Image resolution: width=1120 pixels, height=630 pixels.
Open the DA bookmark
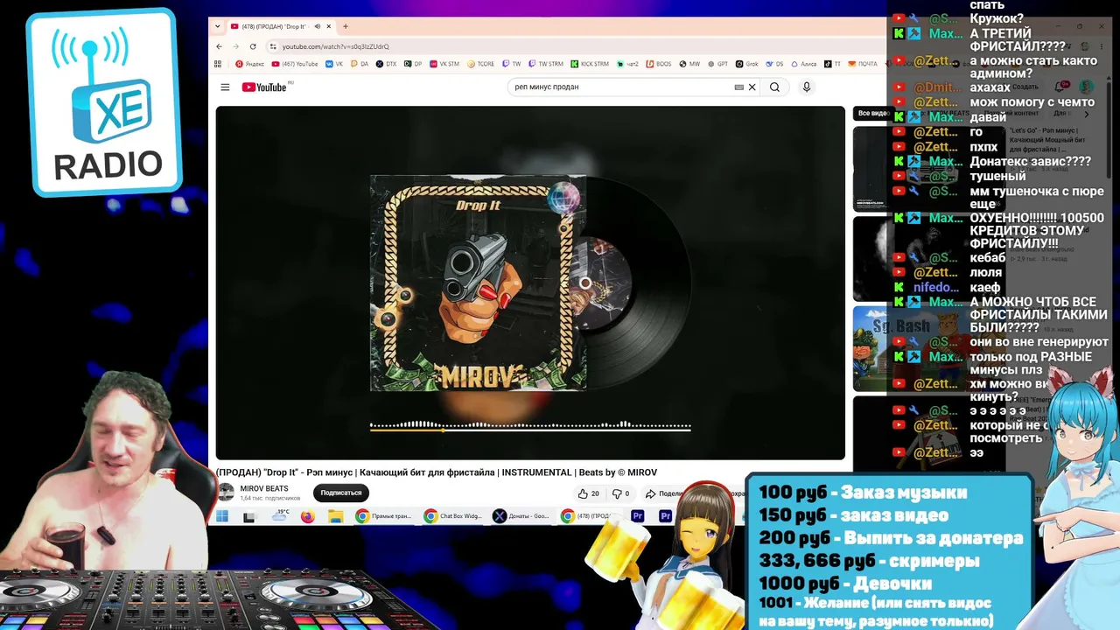coord(360,64)
